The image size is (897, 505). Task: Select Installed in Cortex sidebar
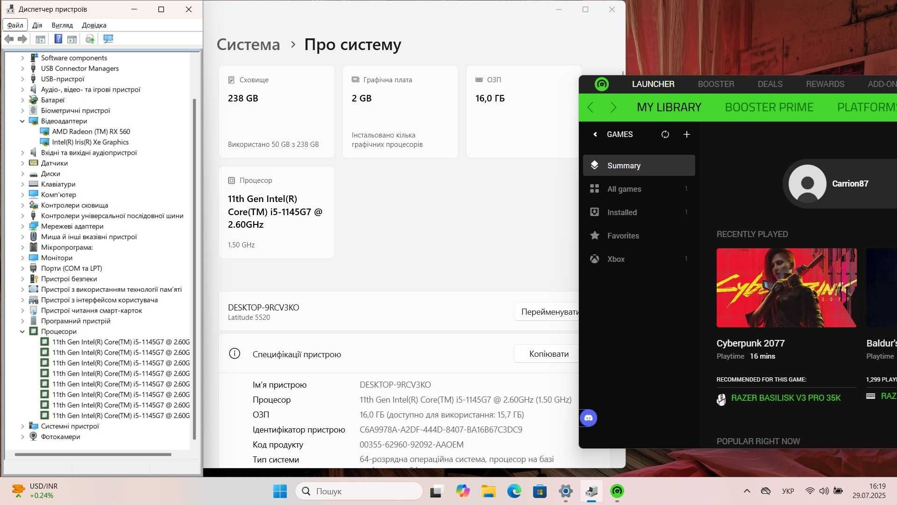coord(639,212)
